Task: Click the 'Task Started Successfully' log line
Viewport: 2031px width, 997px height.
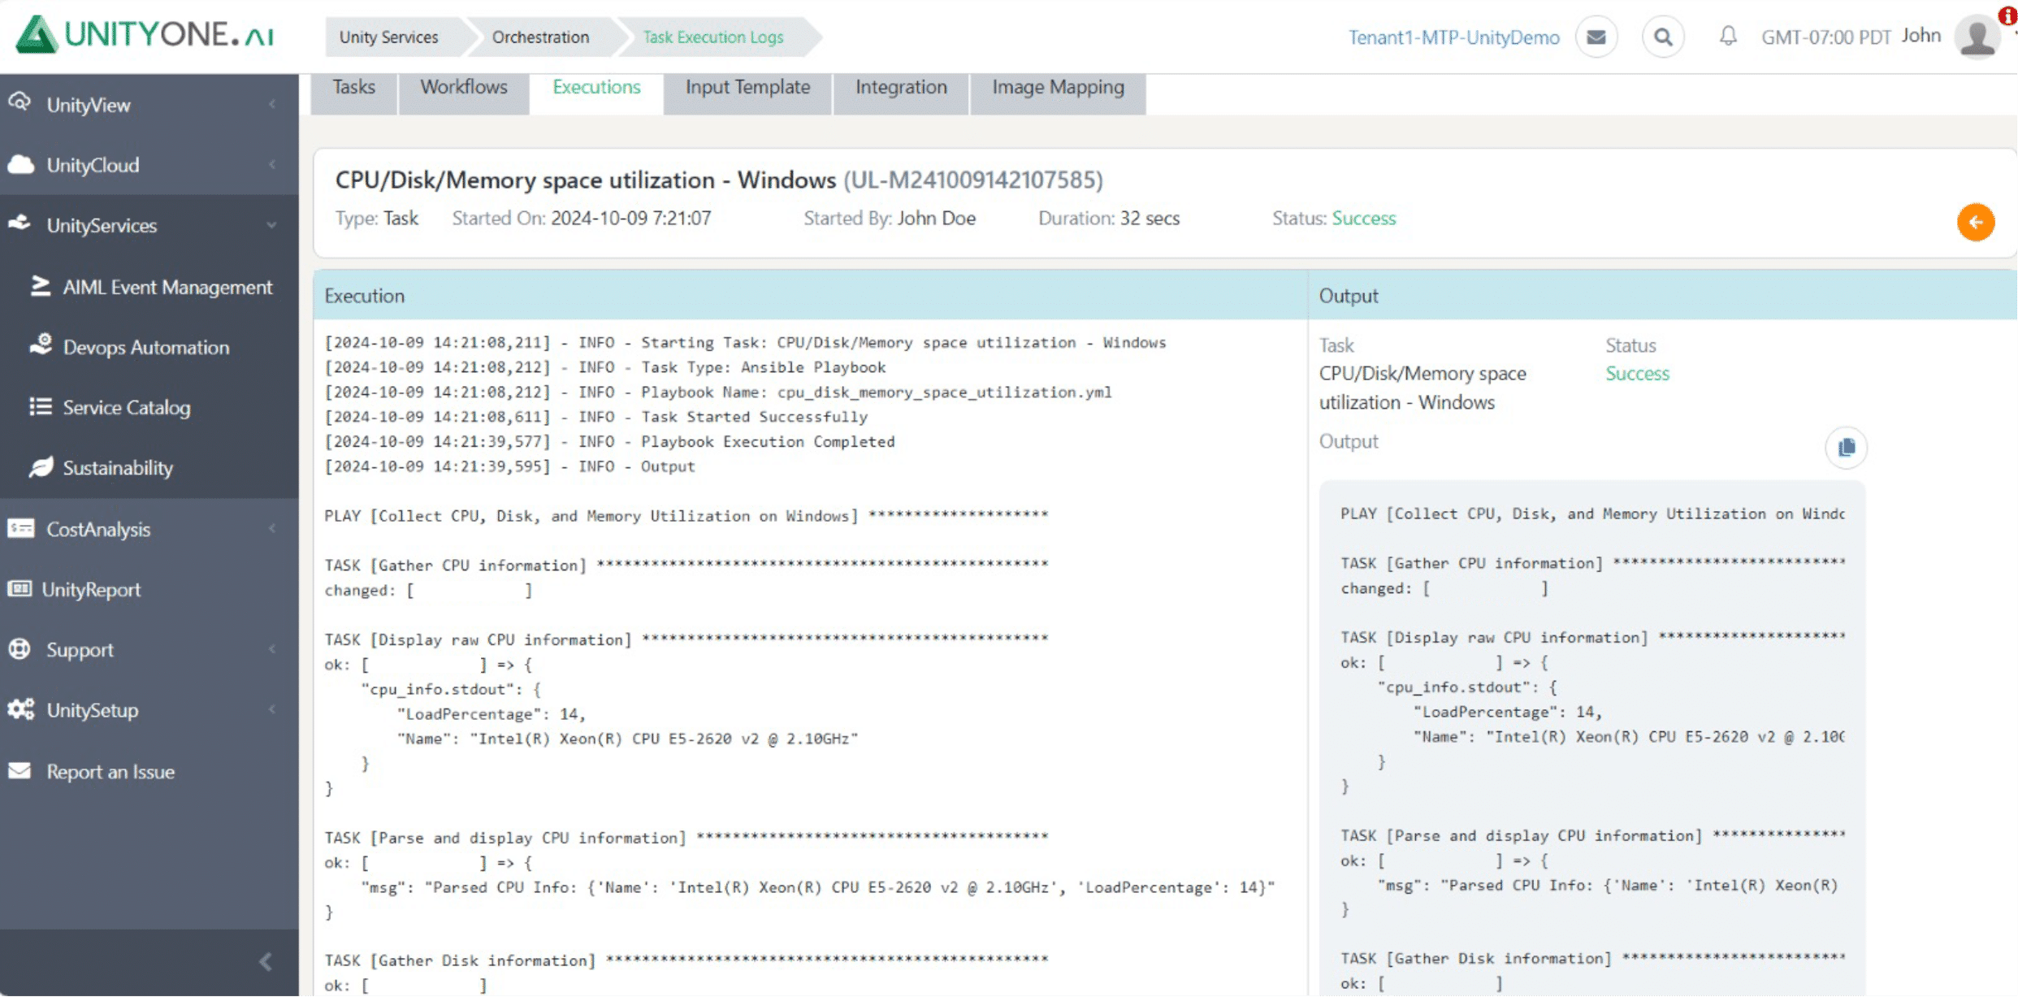Action: (596, 417)
